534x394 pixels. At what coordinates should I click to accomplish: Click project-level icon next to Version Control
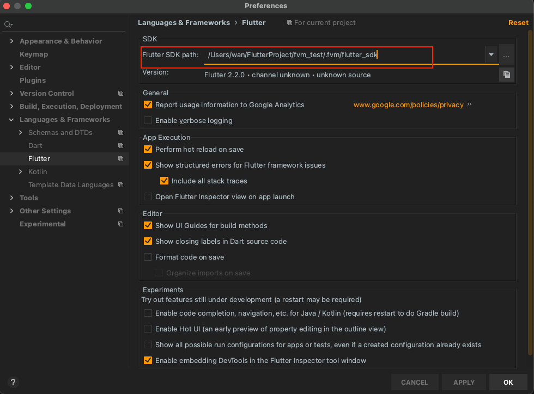pos(120,93)
